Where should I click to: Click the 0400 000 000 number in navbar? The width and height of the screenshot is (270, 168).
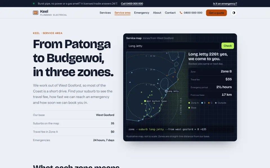(x=193, y=13)
